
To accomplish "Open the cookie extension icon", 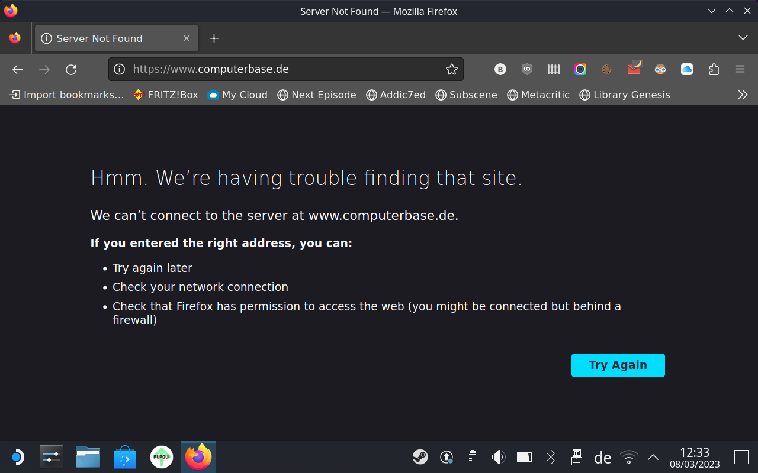I will [606, 69].
